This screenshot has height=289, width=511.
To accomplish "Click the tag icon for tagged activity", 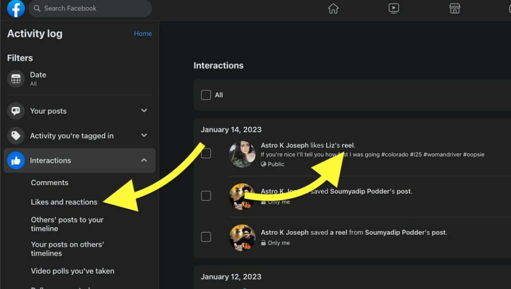I will pos(16,136).
